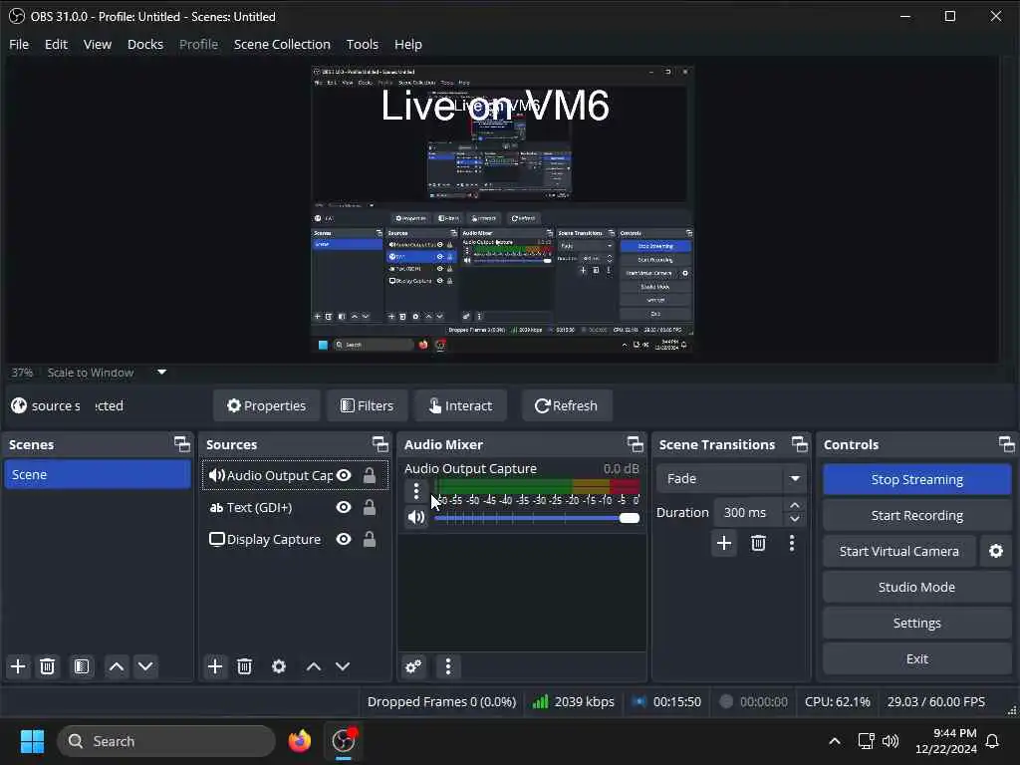Open the View menu

[x=98, y=44]
